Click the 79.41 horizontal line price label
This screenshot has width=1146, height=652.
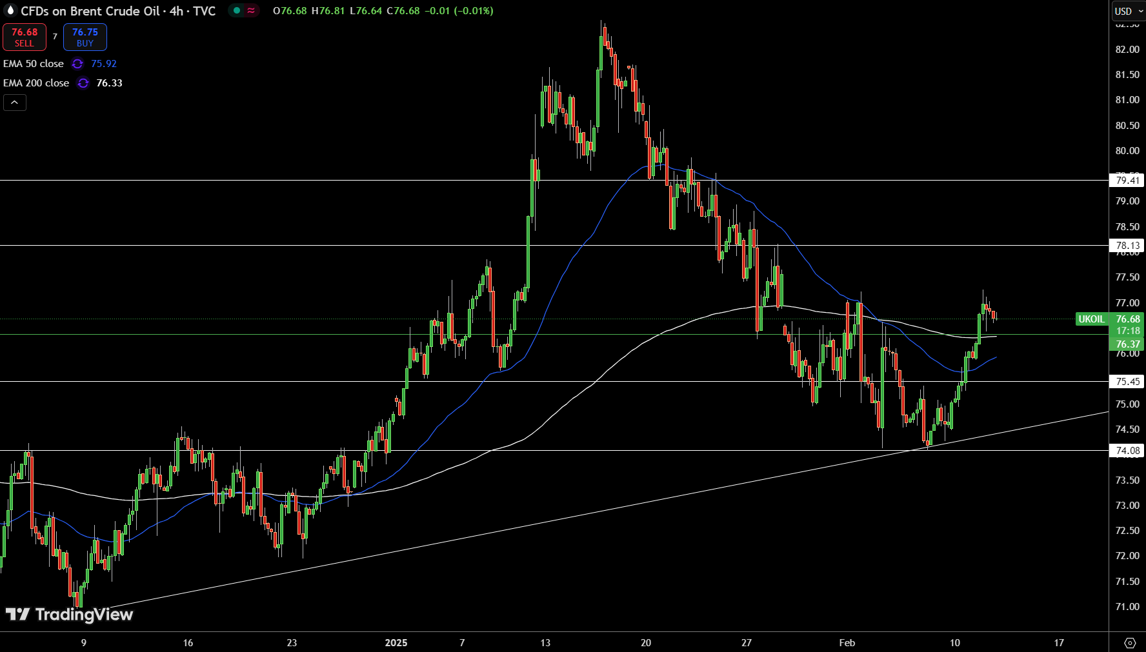click(x=1127, y=181)
